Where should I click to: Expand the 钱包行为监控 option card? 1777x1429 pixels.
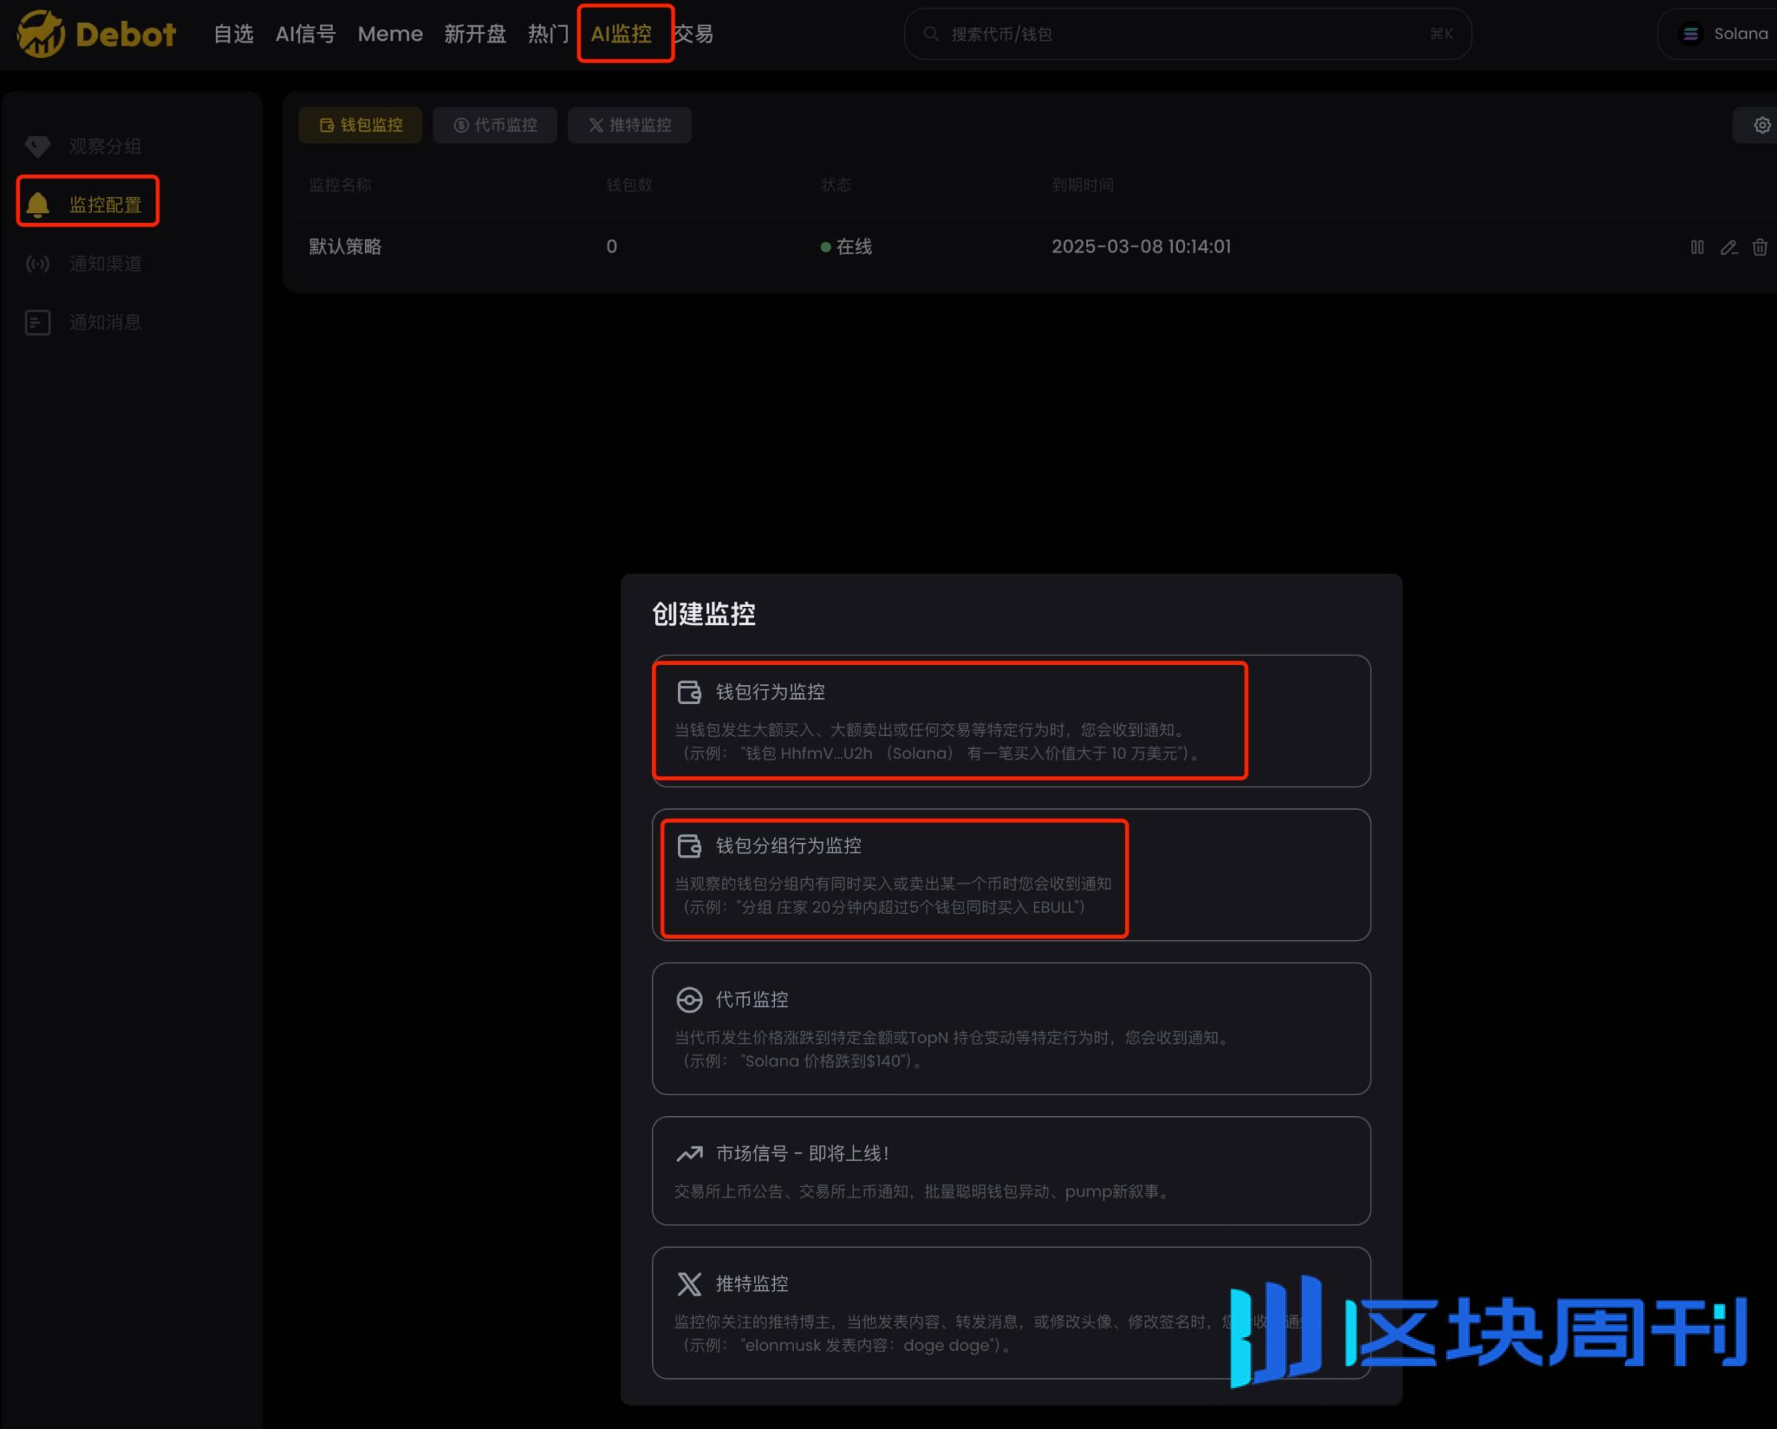[951, 721]
